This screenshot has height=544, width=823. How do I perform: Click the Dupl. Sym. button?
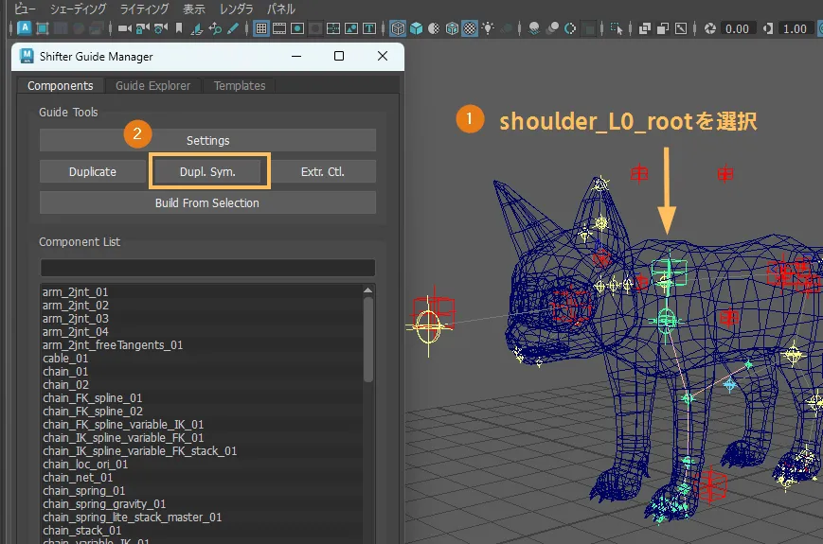point(207,171)
